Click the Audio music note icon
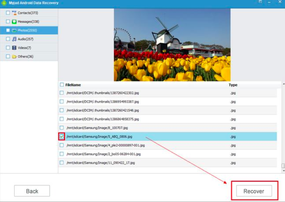285x202 pixels. tap(14, 39)
